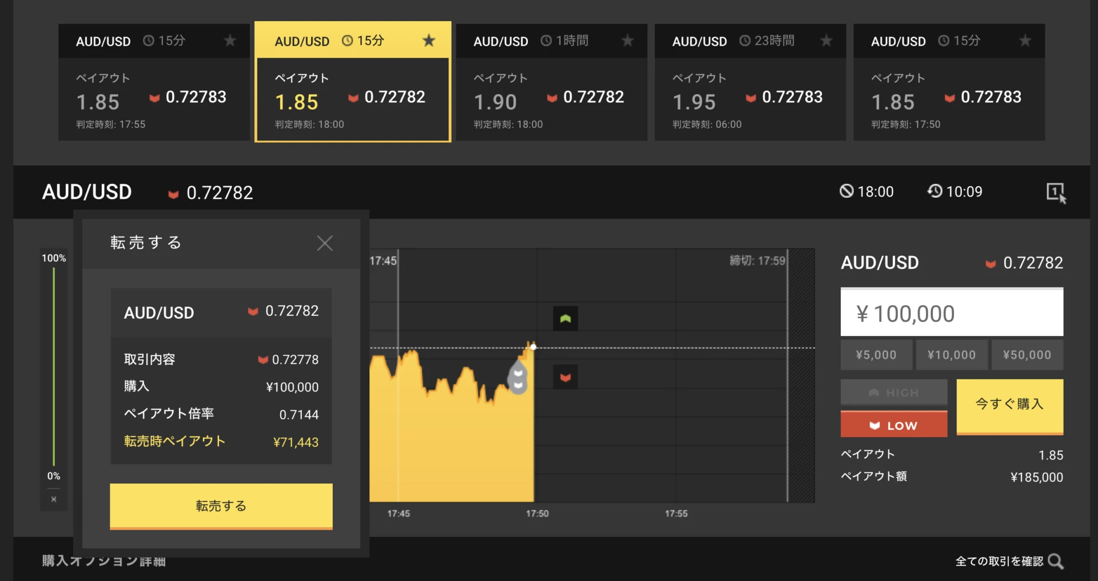Click the one-click trade icon
The height and width of the screenshot is (581, 1098).
[x=1056, y=193]
